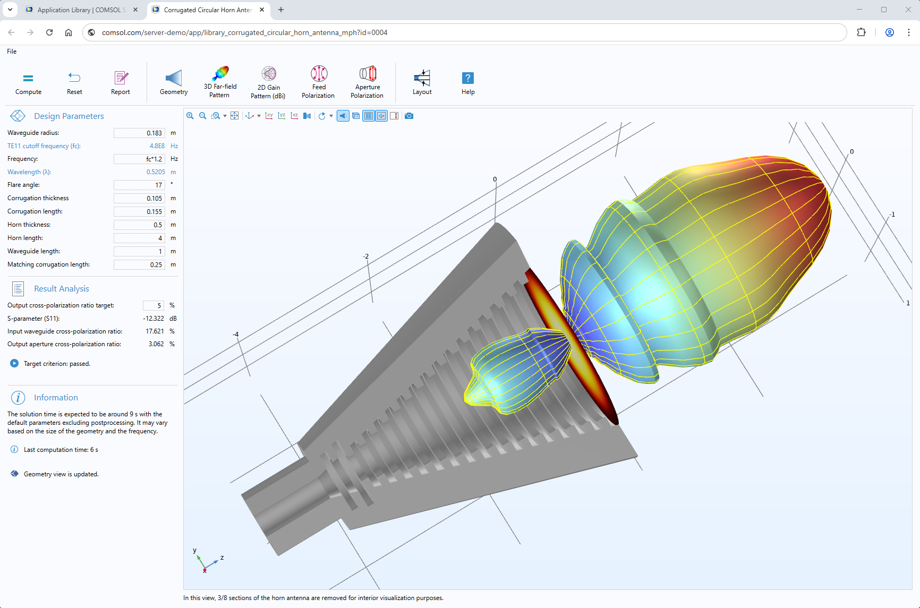Edit the Flare angle value field
Screen dimensions: 920x608
pyautogui.click(x=139, y=185)
